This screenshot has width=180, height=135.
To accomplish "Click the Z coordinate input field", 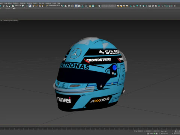I will [157, 131].
